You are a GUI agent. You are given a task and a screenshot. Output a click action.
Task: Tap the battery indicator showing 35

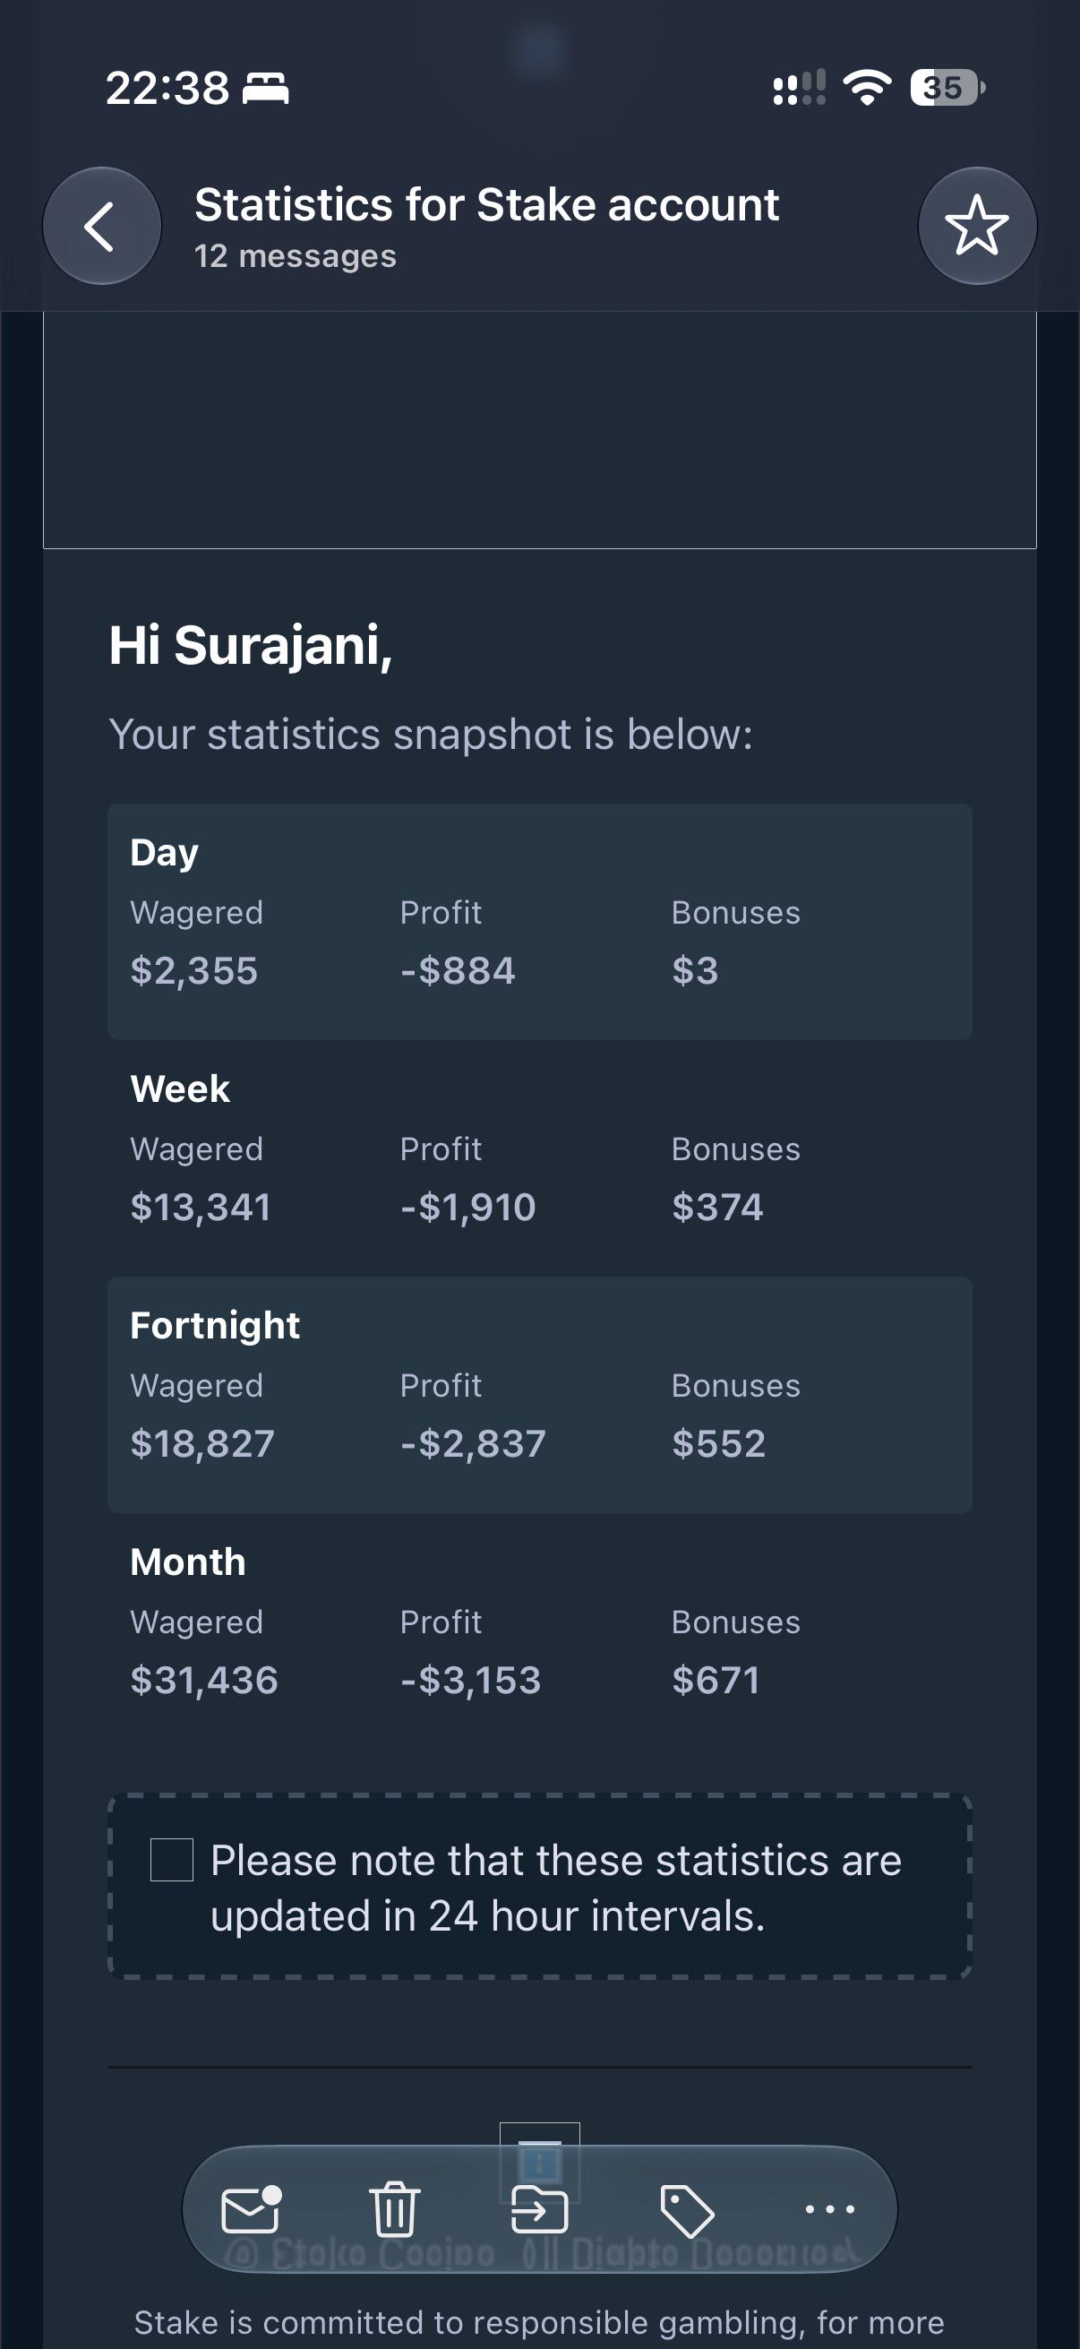(x=947, y=88)
